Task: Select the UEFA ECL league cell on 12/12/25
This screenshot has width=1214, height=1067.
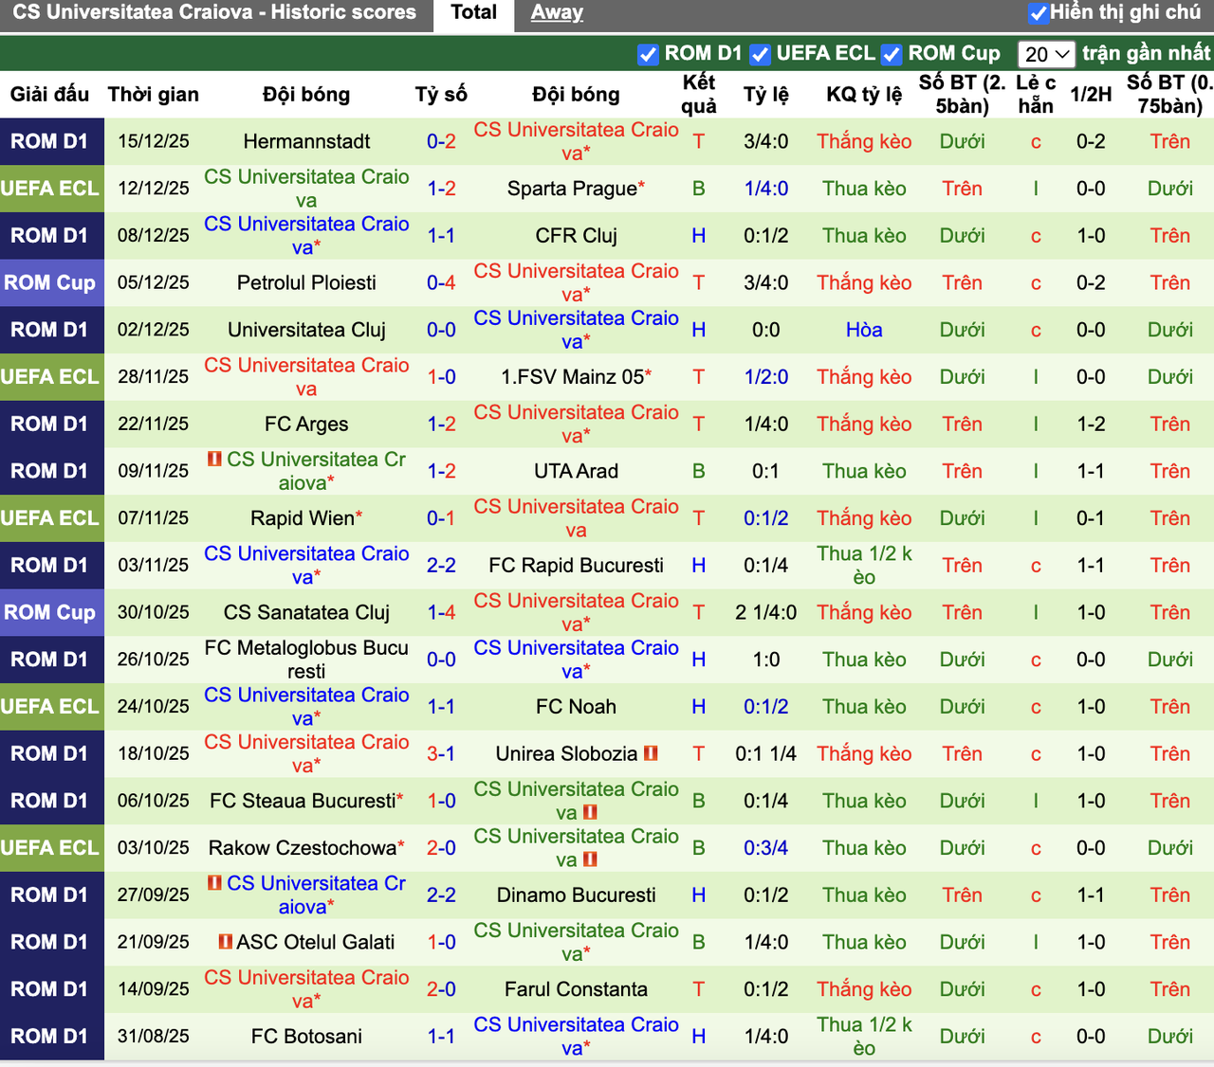Action: (51, 189)
